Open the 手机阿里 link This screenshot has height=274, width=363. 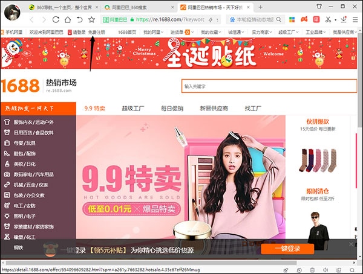tap(13, 33)
